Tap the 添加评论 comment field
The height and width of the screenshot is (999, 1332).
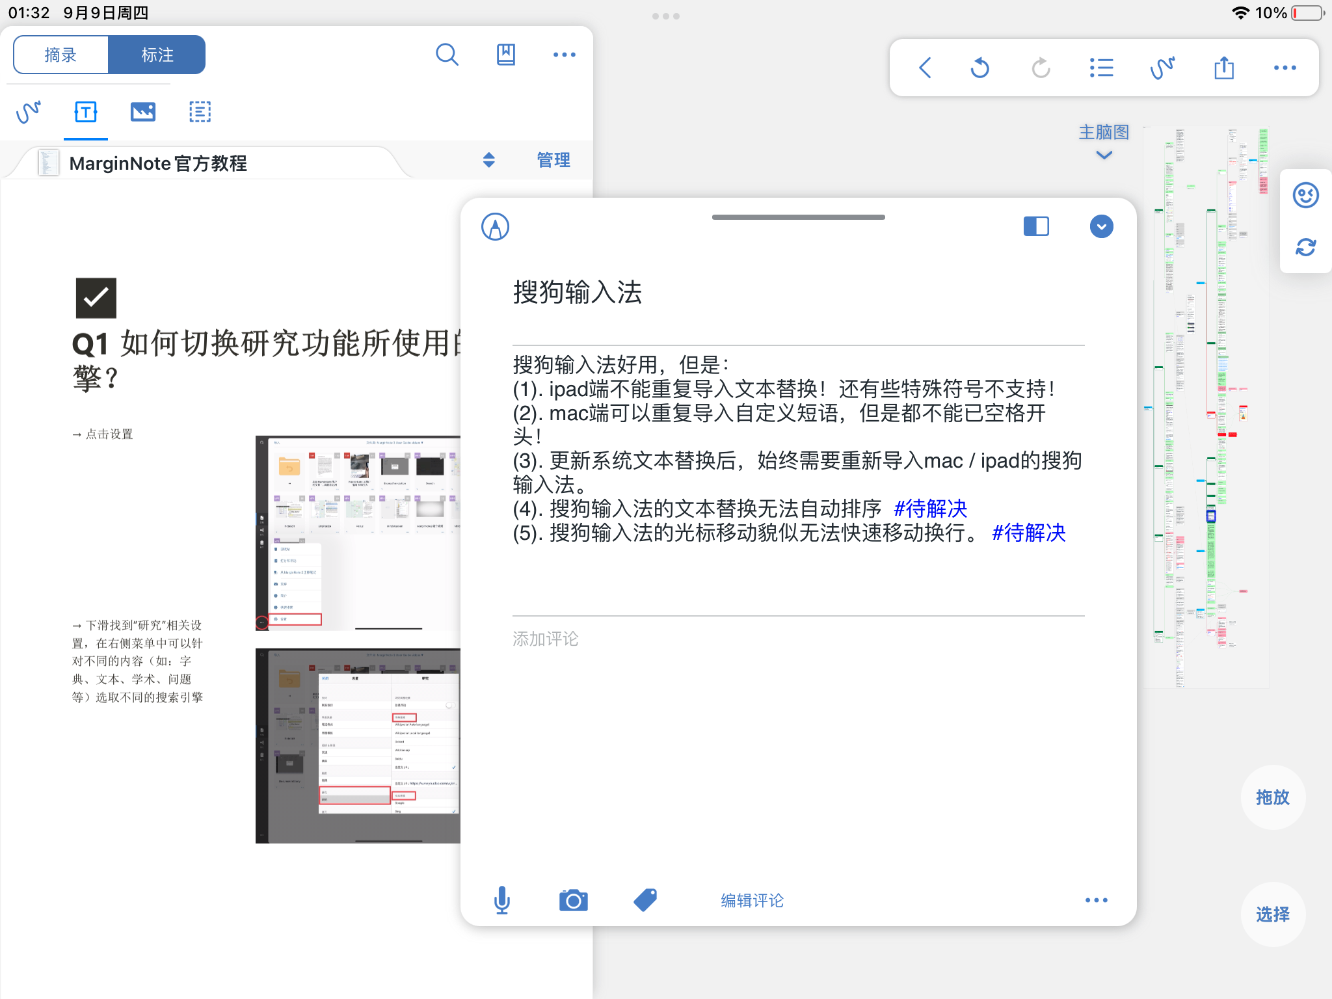pos(798,639)
